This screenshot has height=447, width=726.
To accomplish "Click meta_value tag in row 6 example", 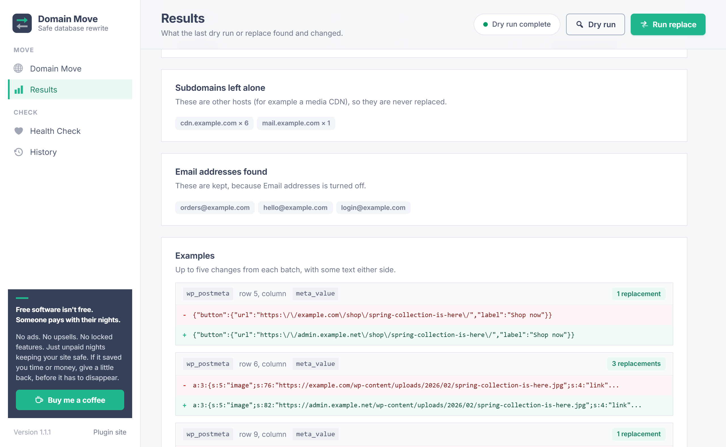I will (315, 364).
